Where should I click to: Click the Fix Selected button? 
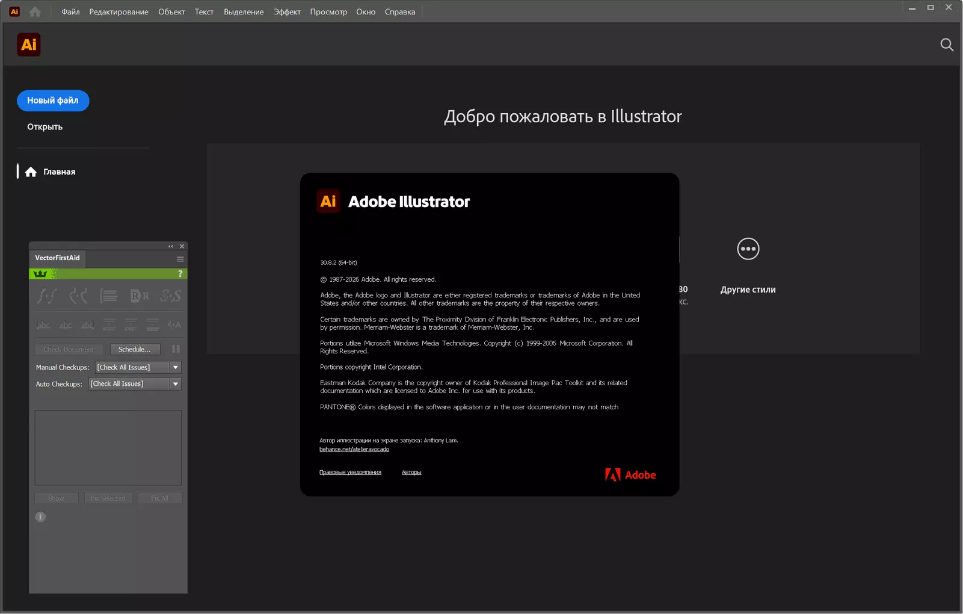click(108, 498)
